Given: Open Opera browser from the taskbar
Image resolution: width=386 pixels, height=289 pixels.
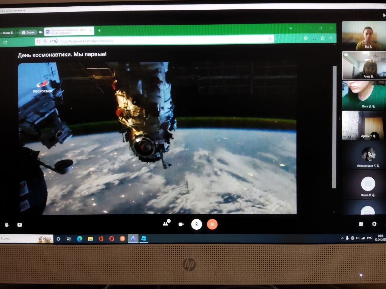Looking at the screenshot, I should coord(112,239).
